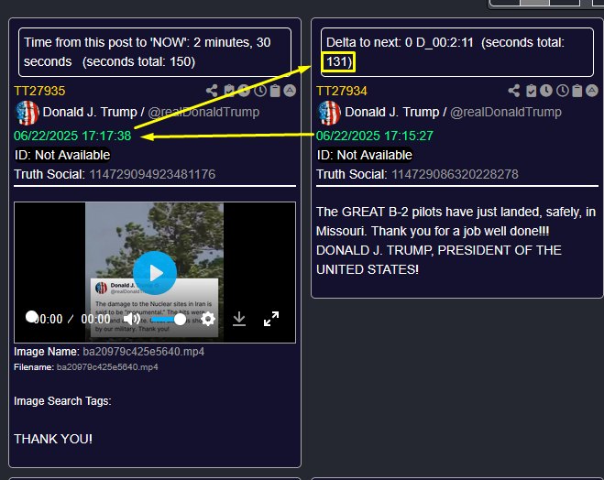Expand the video to fullscreen
This screenshot has height=480, width=604.
[271, 319]
